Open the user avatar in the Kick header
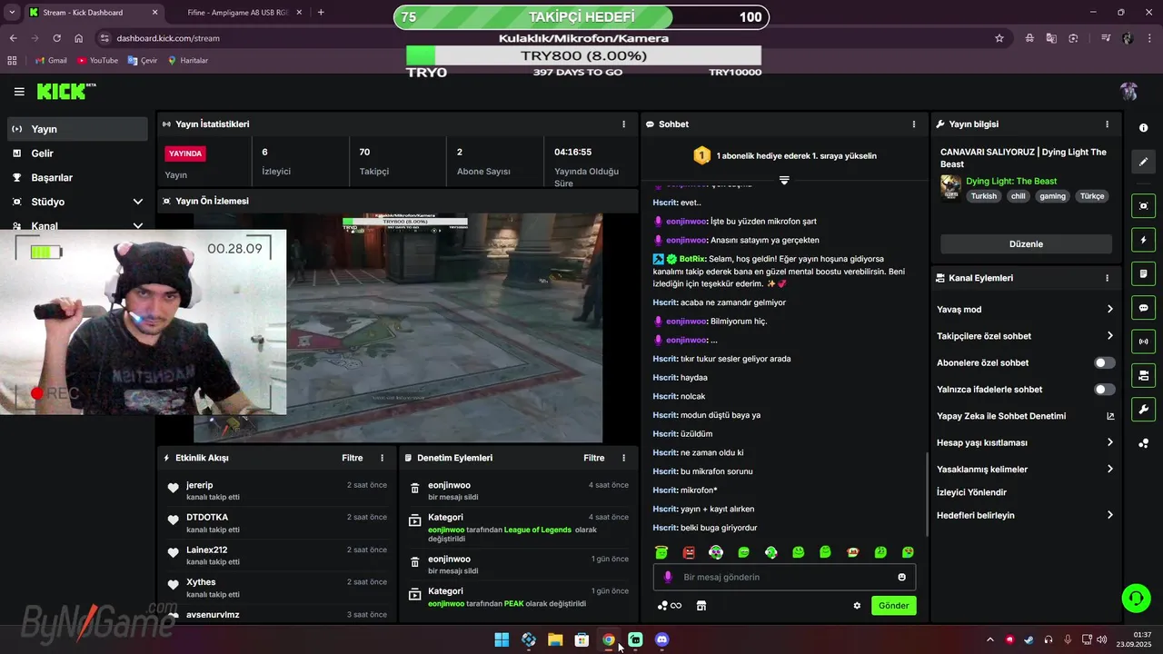This screenshot has width=1163, height=654. point(1128,92)
